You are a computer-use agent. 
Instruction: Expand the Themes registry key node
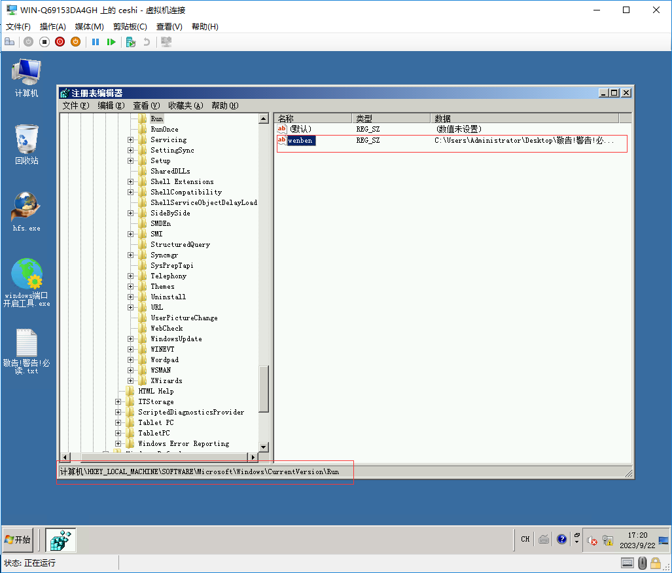(x=130, y=286)
